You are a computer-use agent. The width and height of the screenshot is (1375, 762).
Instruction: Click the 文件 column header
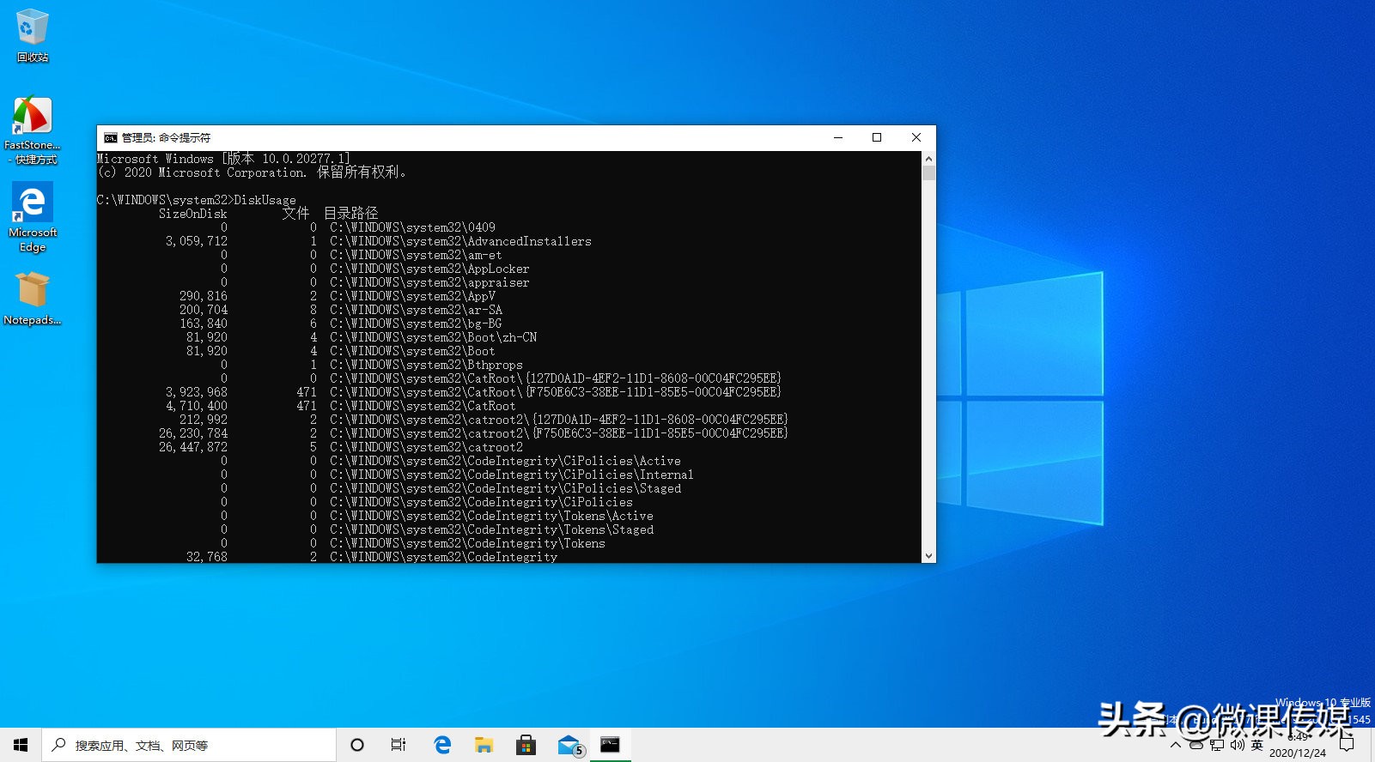tap(295, 214)
